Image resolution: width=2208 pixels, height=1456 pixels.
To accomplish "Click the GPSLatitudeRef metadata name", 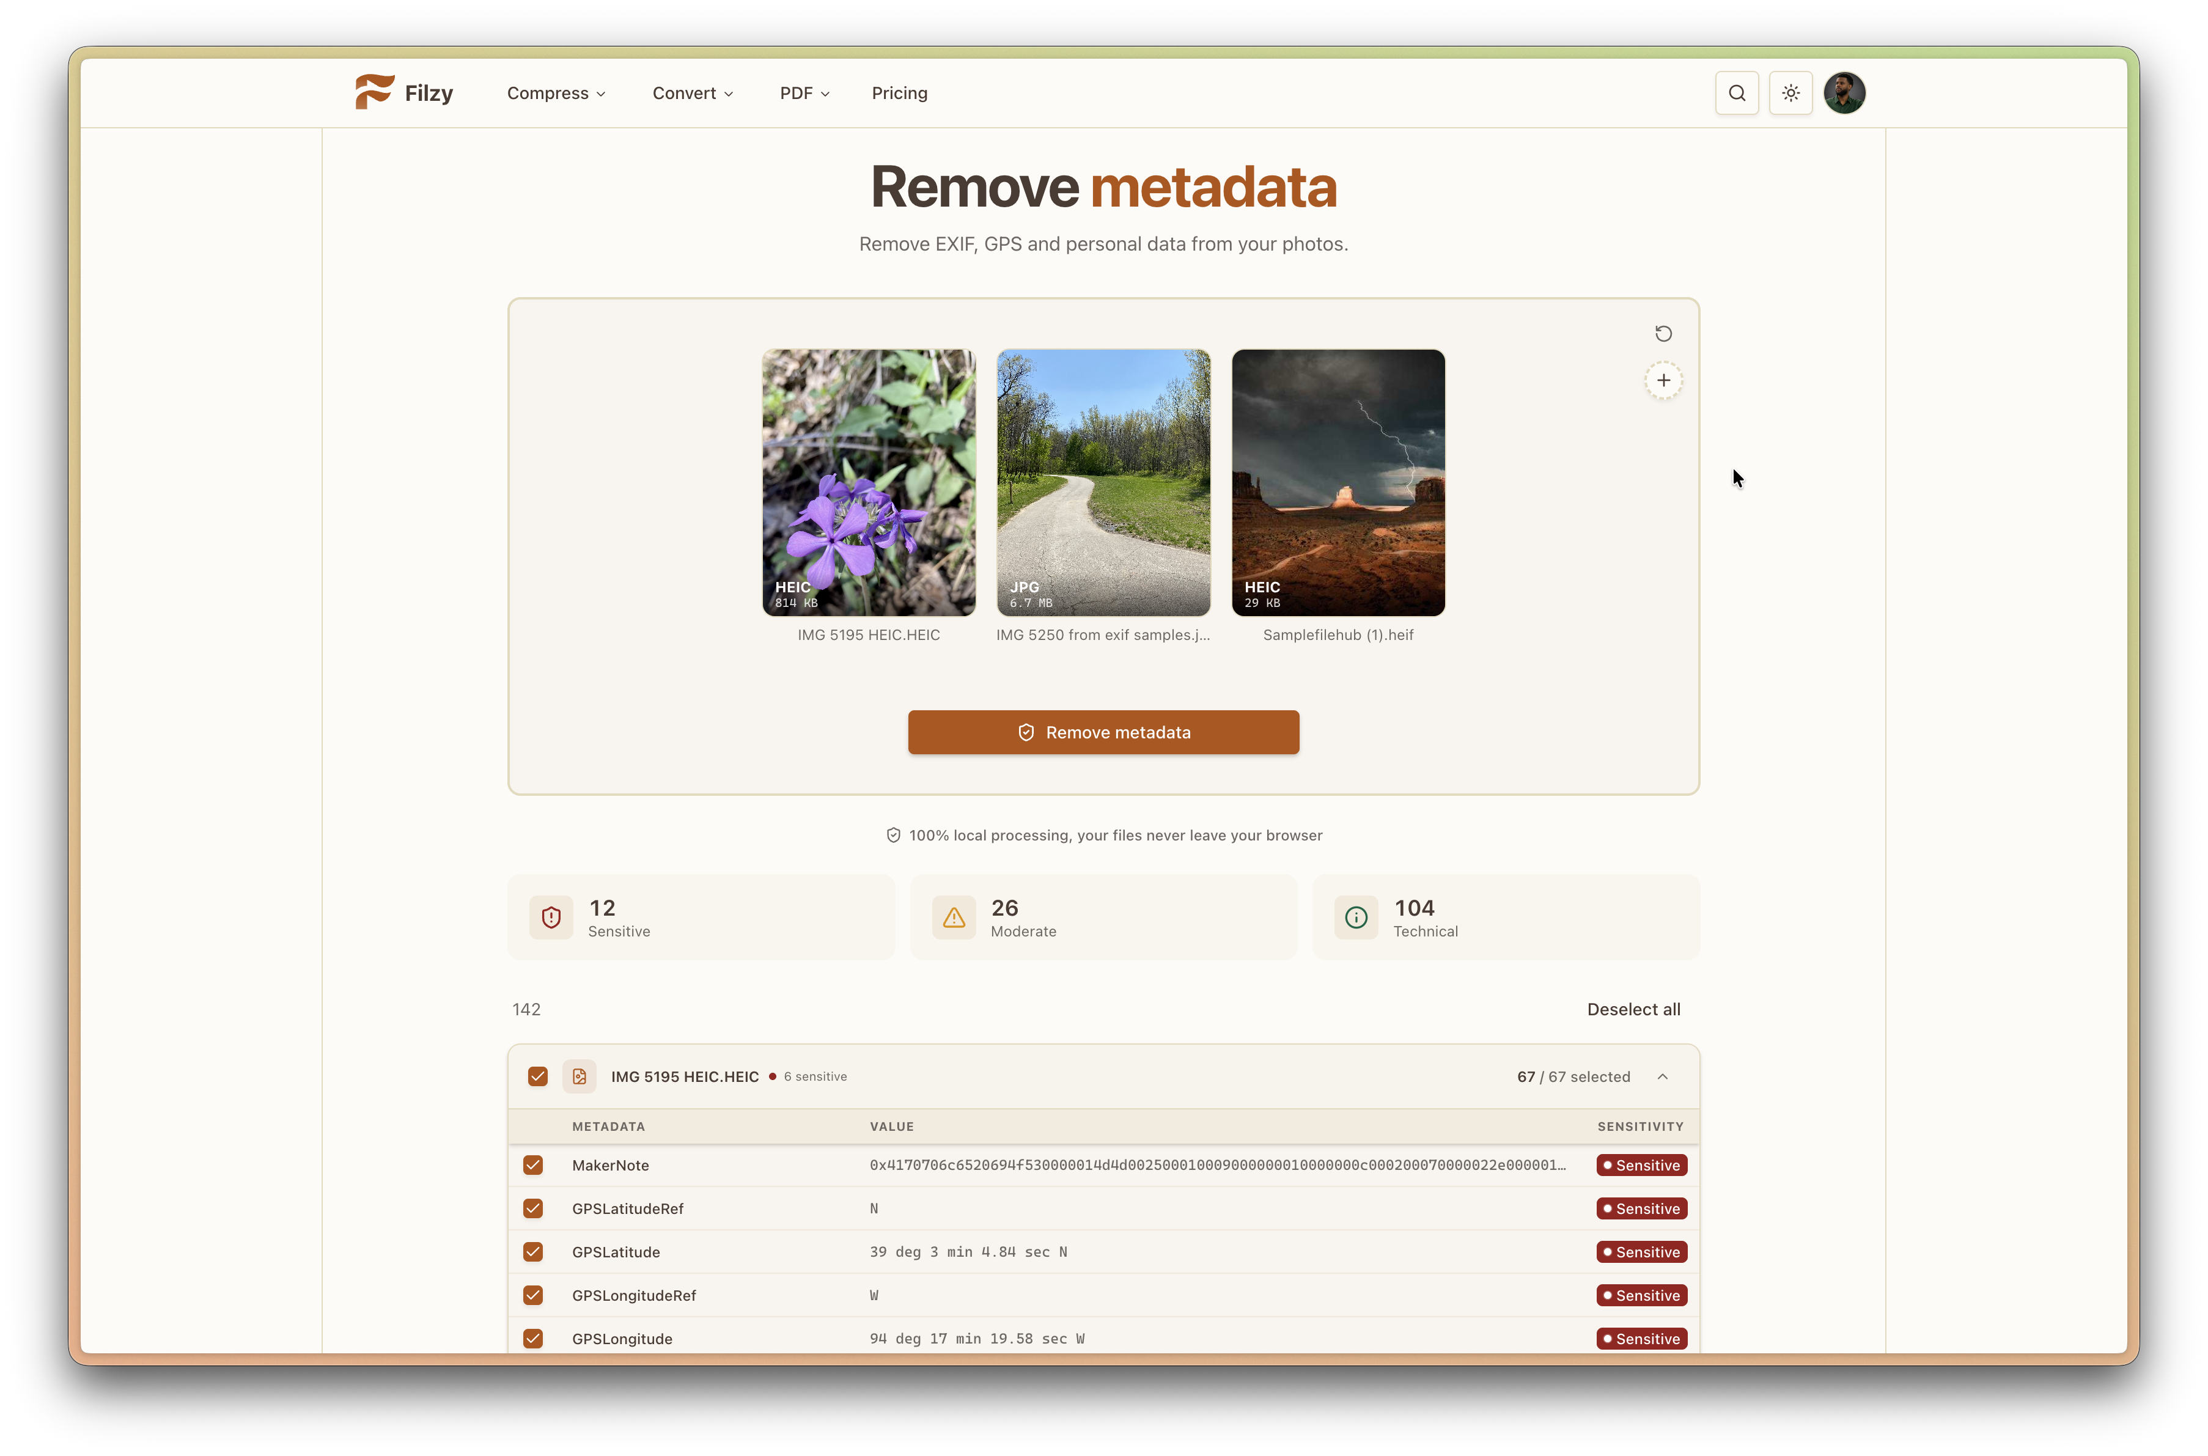I will [x=628, y=1208].
